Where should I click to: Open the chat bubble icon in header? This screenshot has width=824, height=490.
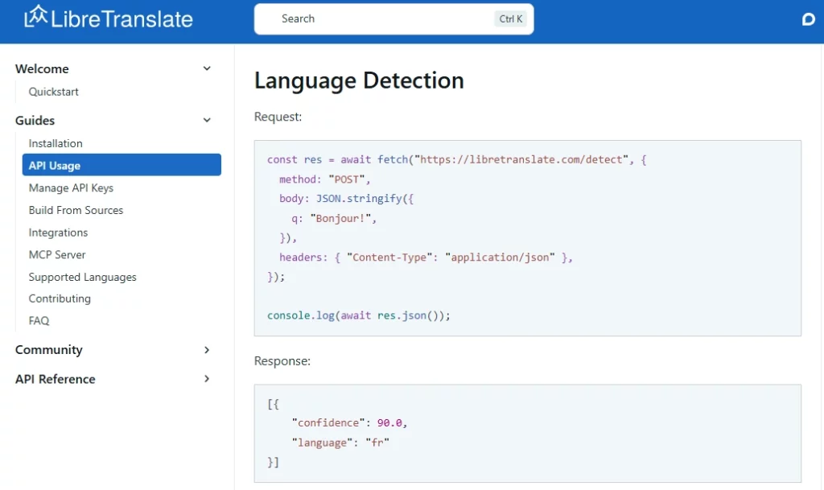click(808, 19)
